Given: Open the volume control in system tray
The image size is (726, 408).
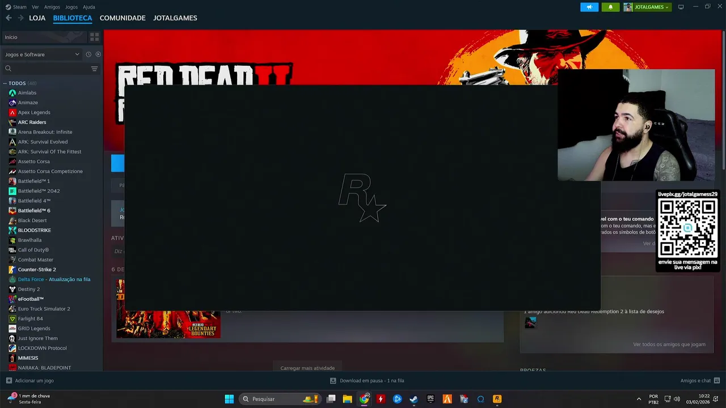Looking at the screenshot, I should [677, 399].
